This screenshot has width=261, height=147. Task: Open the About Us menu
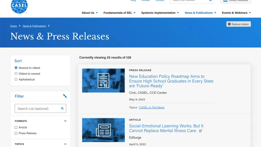88,13
